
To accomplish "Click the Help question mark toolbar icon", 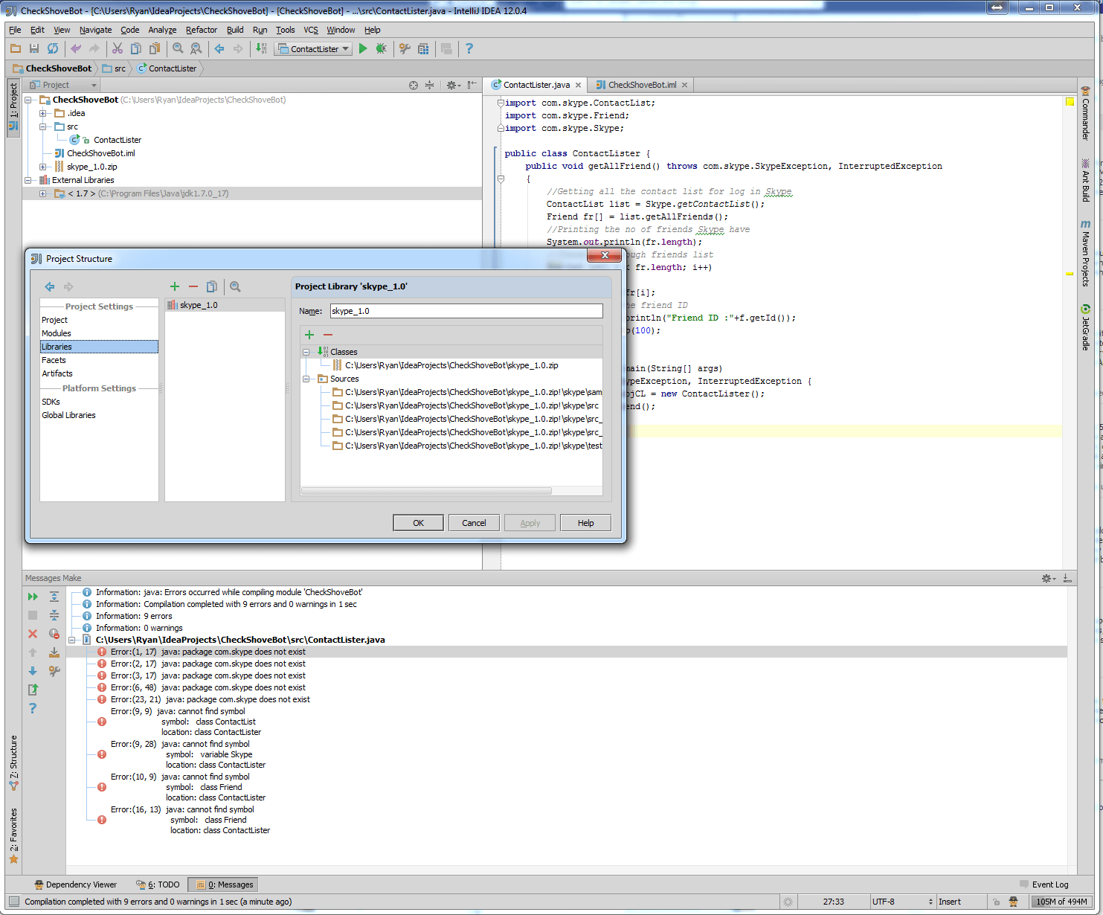I will [x=469, y=48].
